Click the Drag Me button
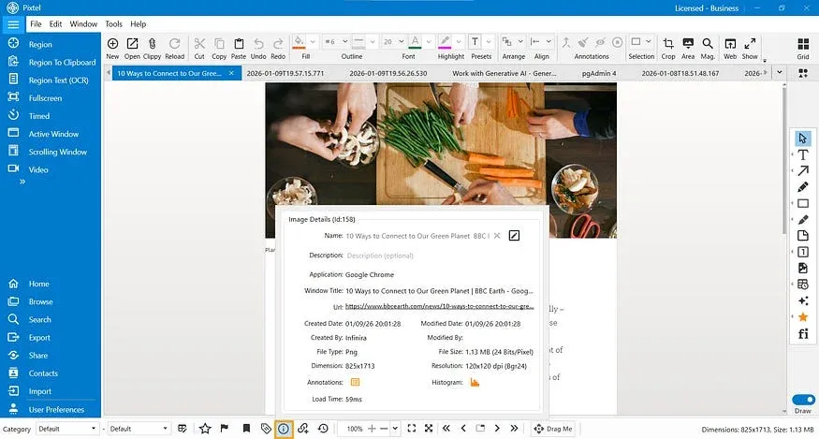This screenshot has width=819, height=439. pos(552,429)
